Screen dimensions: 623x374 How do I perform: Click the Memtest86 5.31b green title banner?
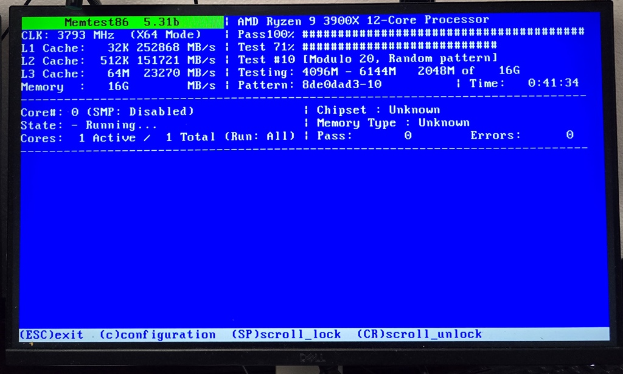[122, 23]
